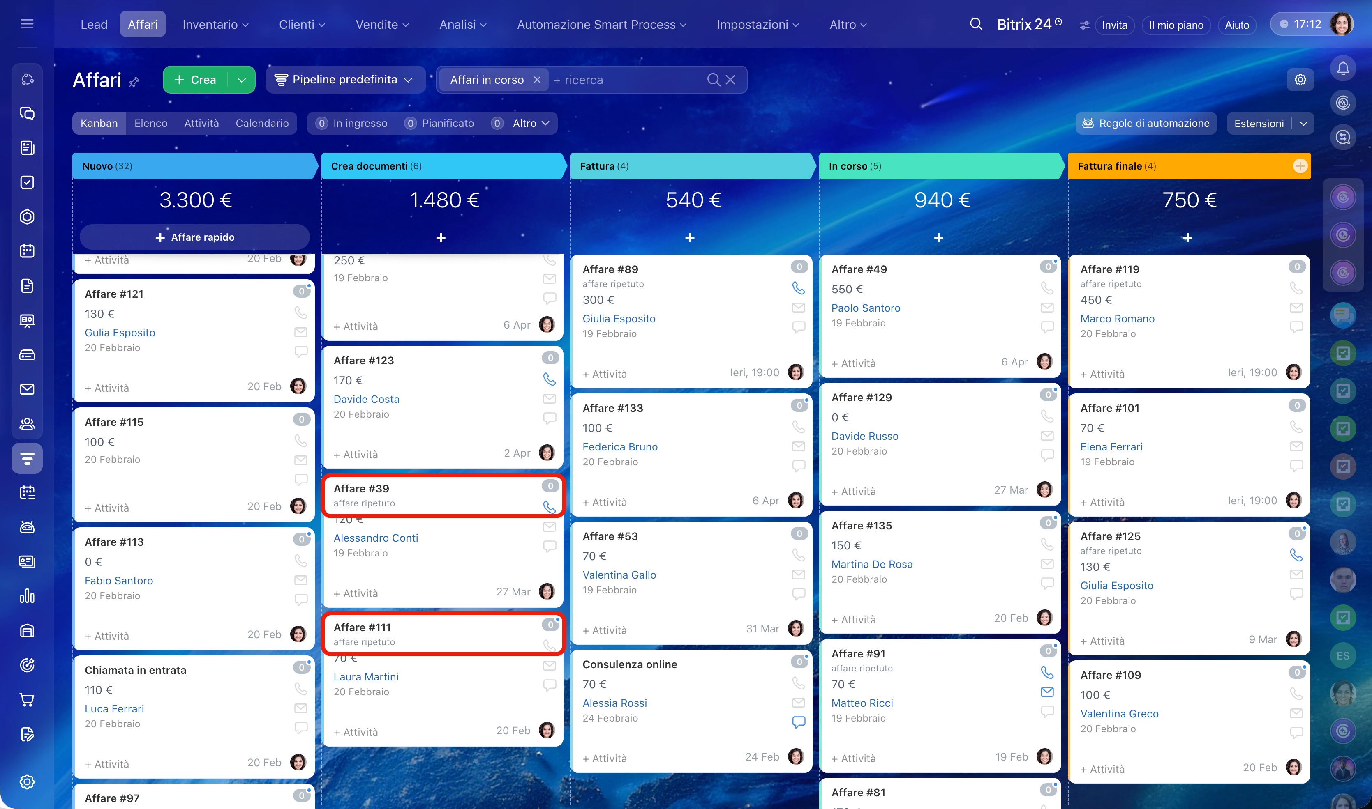Screen dimensions: 1372x809
Task: Click phone icon on Affare #89 card
Action: [798, 288]
